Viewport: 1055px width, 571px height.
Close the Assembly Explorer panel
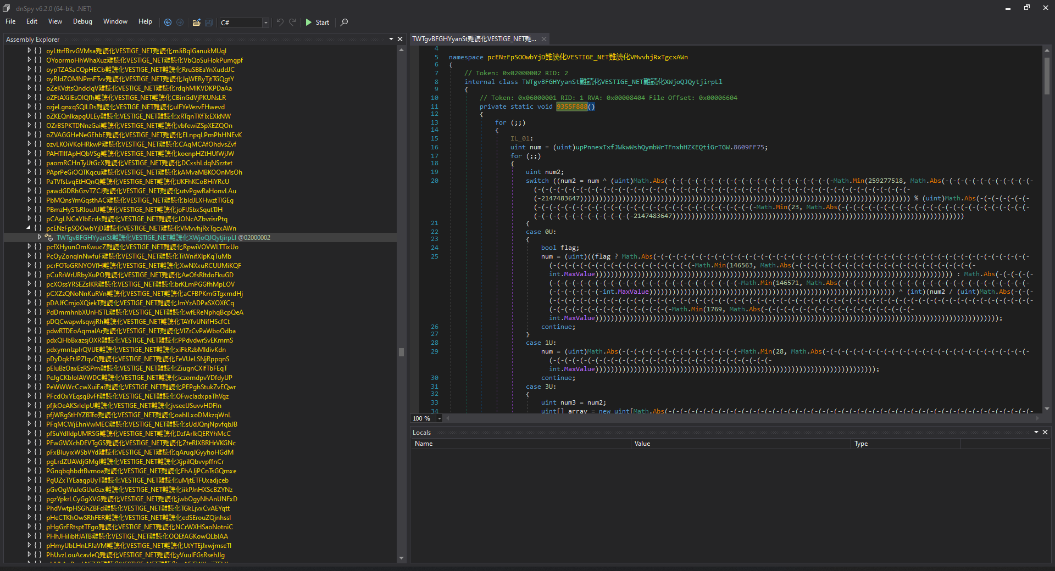coord(400,39)
